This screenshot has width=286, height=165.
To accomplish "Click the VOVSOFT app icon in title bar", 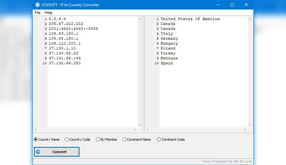I will coord(37,5).
